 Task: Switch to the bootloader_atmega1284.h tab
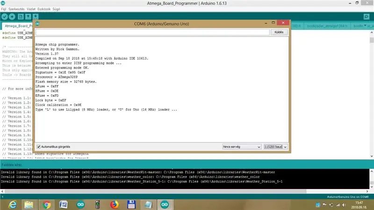327,26
